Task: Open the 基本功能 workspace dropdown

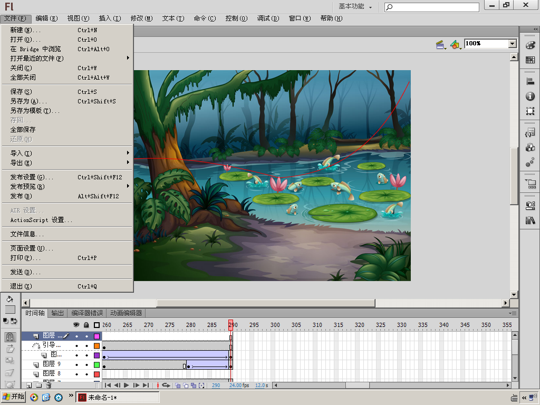Action: (355, 6)
